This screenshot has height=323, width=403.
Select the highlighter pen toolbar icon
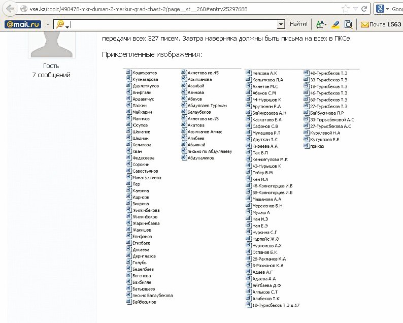[335, 24]
